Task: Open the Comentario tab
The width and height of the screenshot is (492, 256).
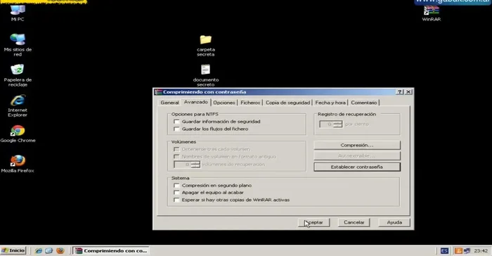Action: click(364, 103)
